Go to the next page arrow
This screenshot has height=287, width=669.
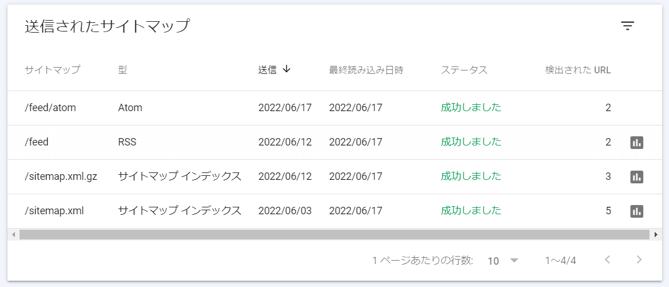click(639, 260)
